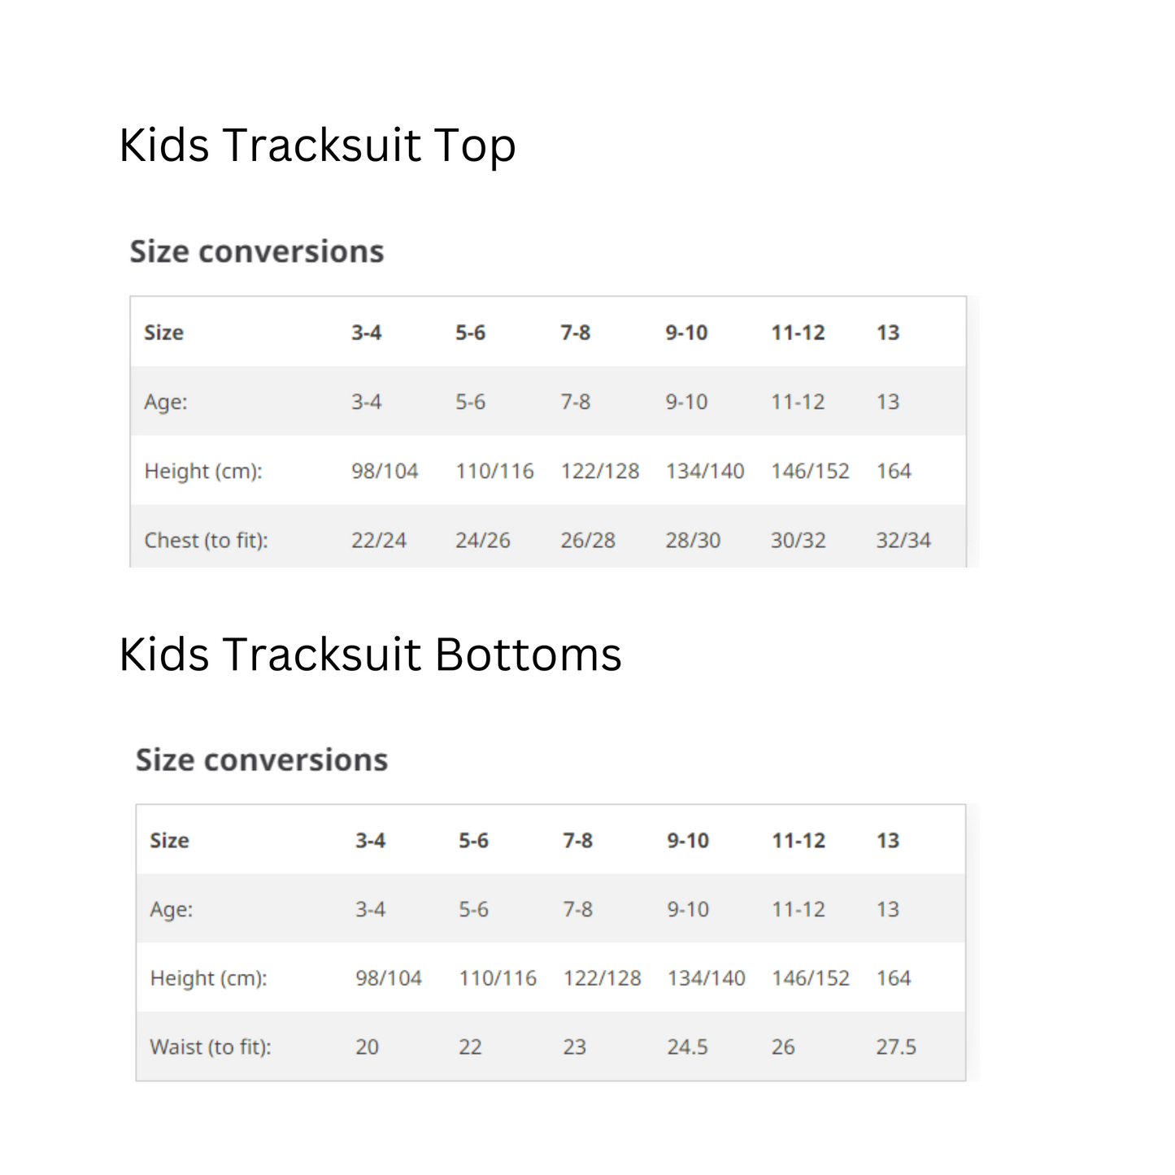Click the Chest (to fit) row label
Viewport: 1175px width, 1175px height.
click(206, 540)
